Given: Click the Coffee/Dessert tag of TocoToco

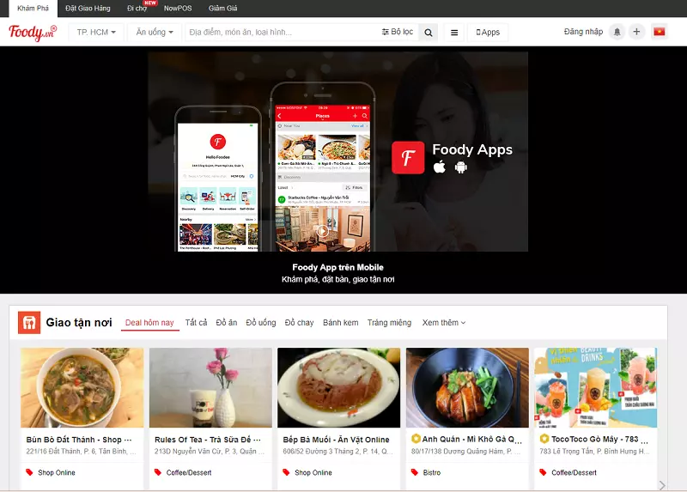Looking at the screenshot, I should 574,473.
